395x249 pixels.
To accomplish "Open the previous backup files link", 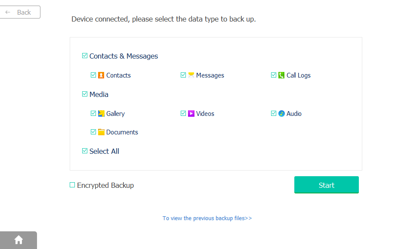I will pyautogui.click(x=207, y=218).
